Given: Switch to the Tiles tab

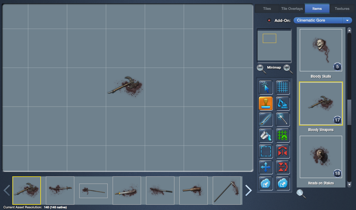Looking at the screenshot, I should pyautogui.click(x=267, y=9).
